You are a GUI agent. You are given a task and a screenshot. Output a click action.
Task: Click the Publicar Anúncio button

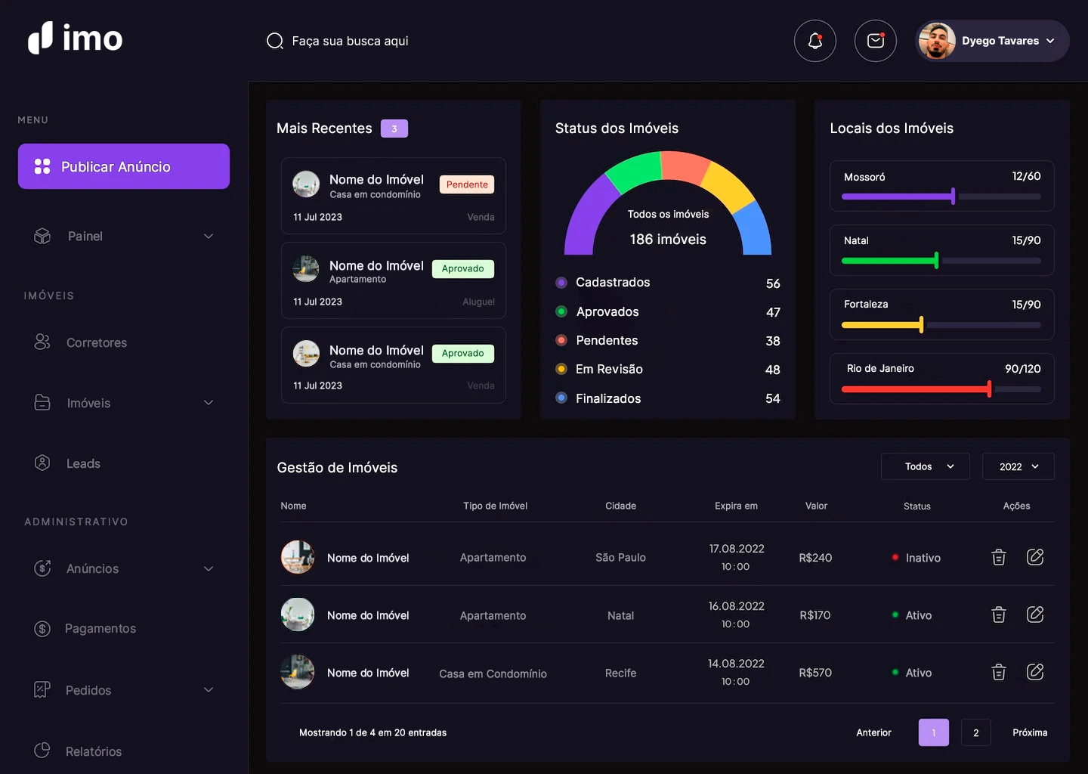(124, 166)
